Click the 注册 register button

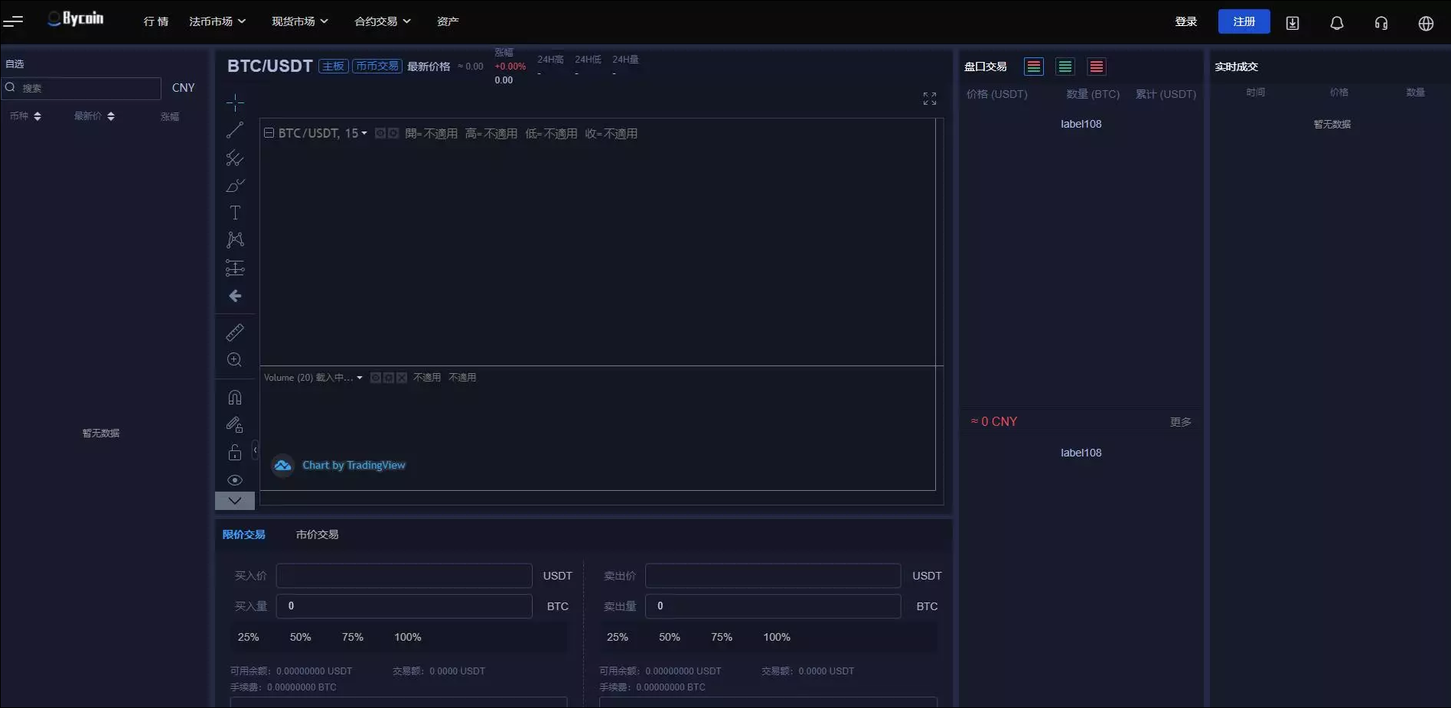tap(1244, 21)
